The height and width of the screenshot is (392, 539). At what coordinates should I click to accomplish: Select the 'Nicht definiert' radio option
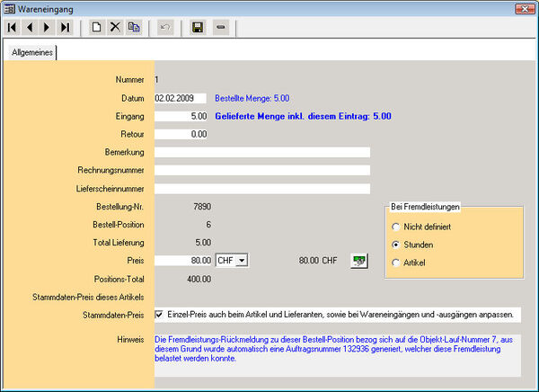[x=396, y=227]
